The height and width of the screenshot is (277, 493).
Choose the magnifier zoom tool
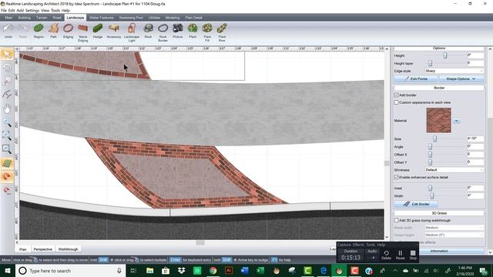[x=7, y=122]
